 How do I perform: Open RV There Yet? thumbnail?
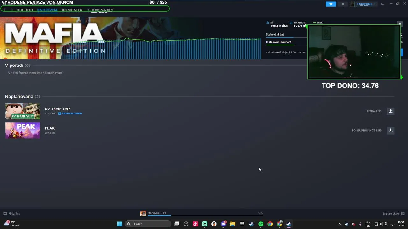point(23,111)
